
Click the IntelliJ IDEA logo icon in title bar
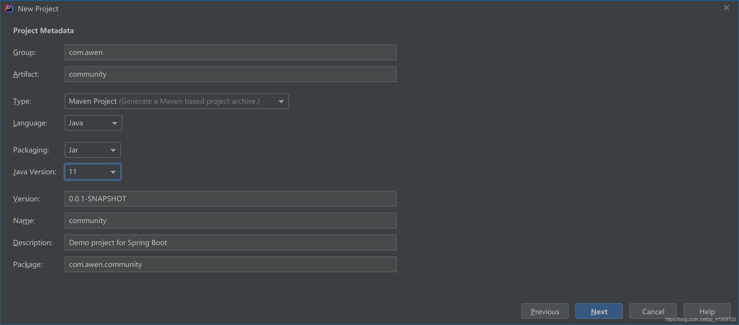9,9
